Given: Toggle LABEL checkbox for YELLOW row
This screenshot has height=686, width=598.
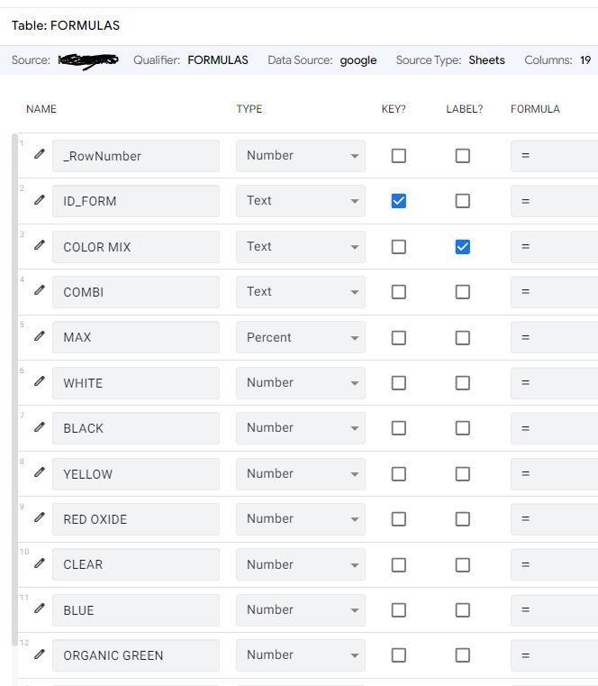Looking at the screenshot, I should click(463, 474).
